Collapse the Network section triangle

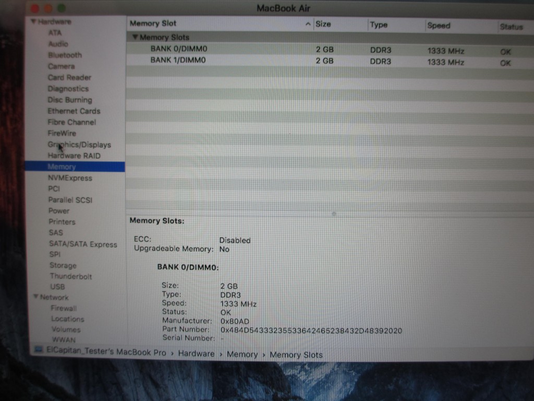coord(36,297)
